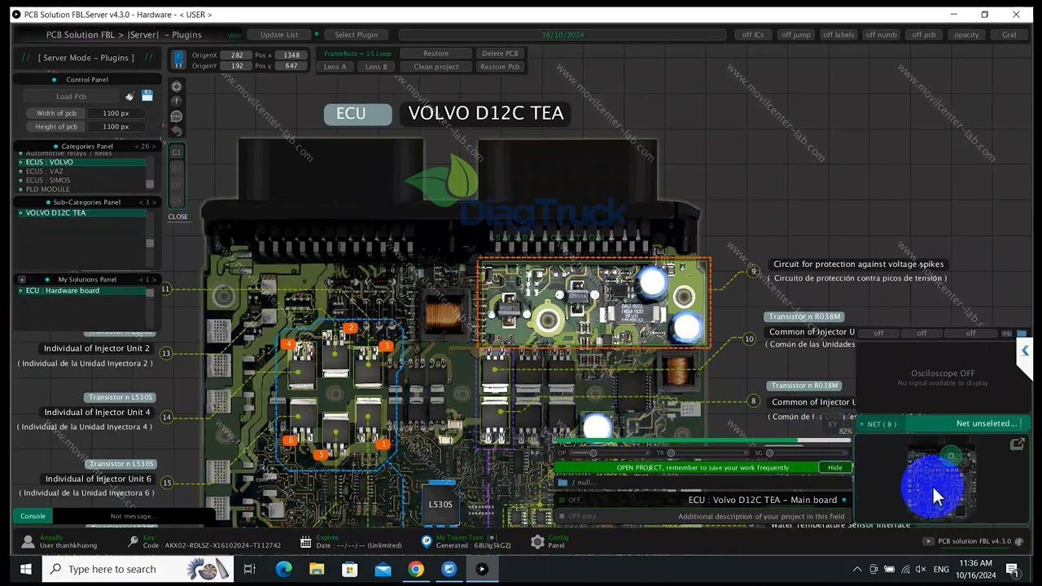1042x586 pixels.
Task: Click orange pin marker 2 on the board
Action: coord(350,329)
